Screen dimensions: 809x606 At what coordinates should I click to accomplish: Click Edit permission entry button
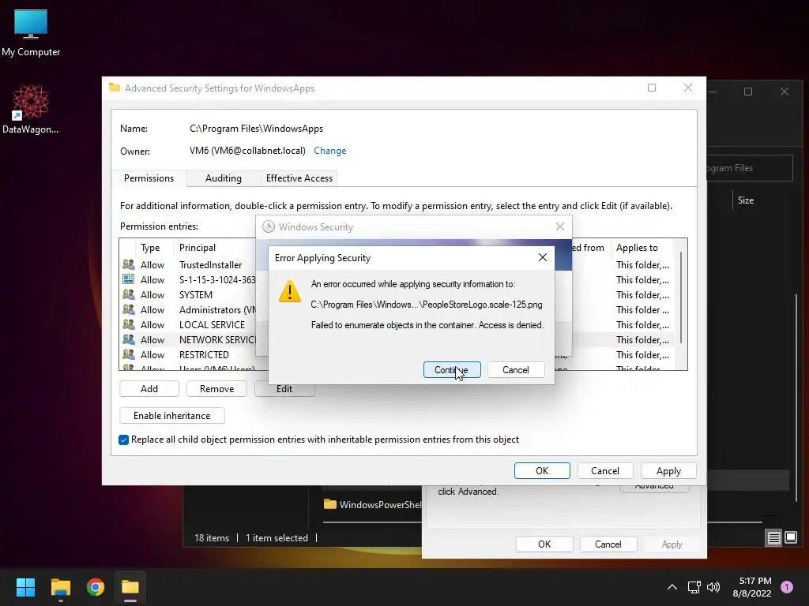(x=284, y=389)
